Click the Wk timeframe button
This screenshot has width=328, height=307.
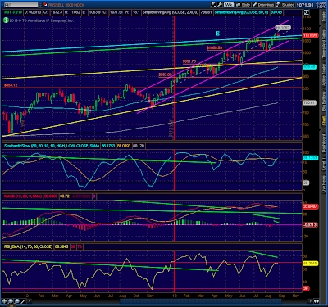click(x=229, y=5)
